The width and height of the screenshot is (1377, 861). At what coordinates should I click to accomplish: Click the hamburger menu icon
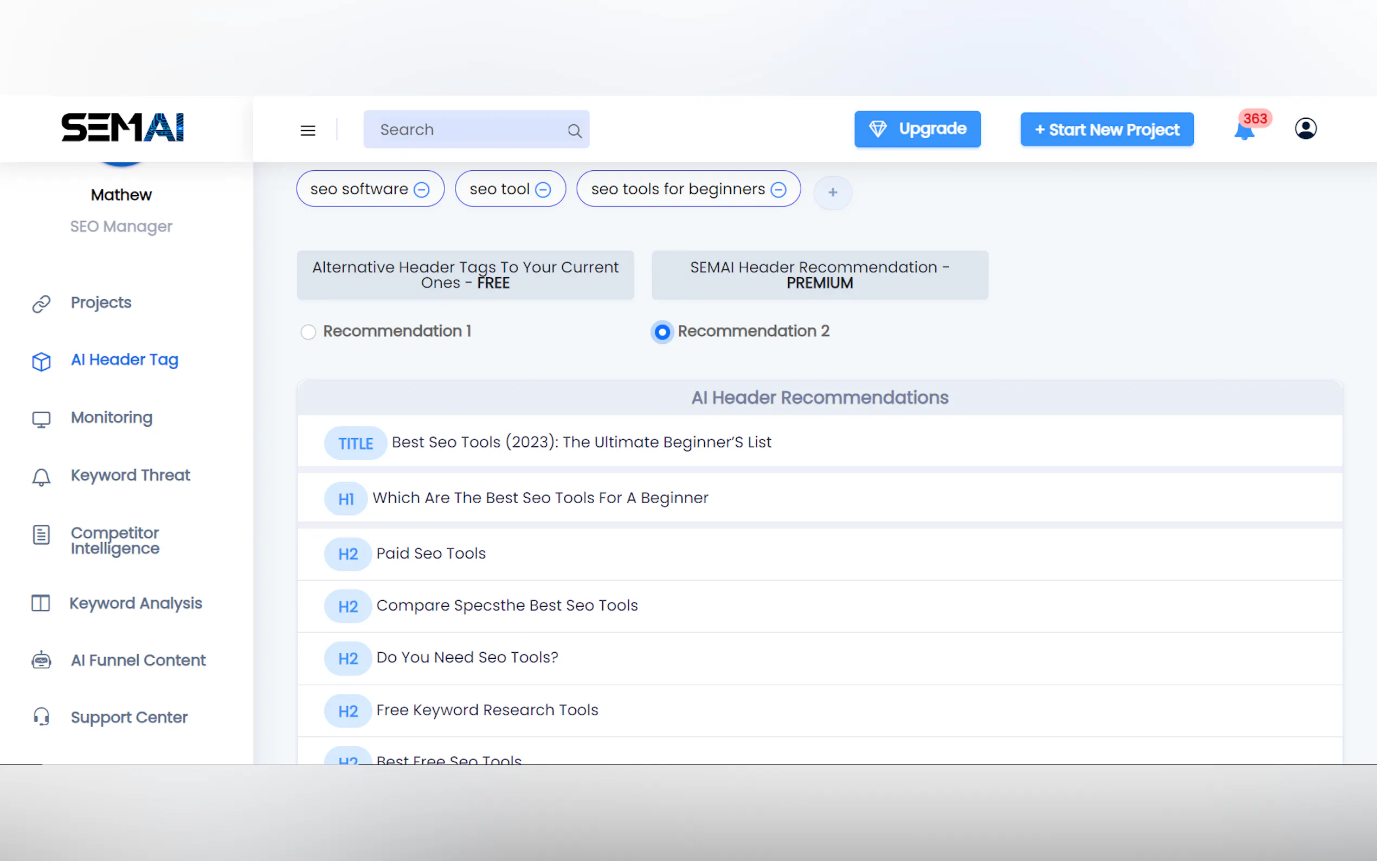click(308, 131)
